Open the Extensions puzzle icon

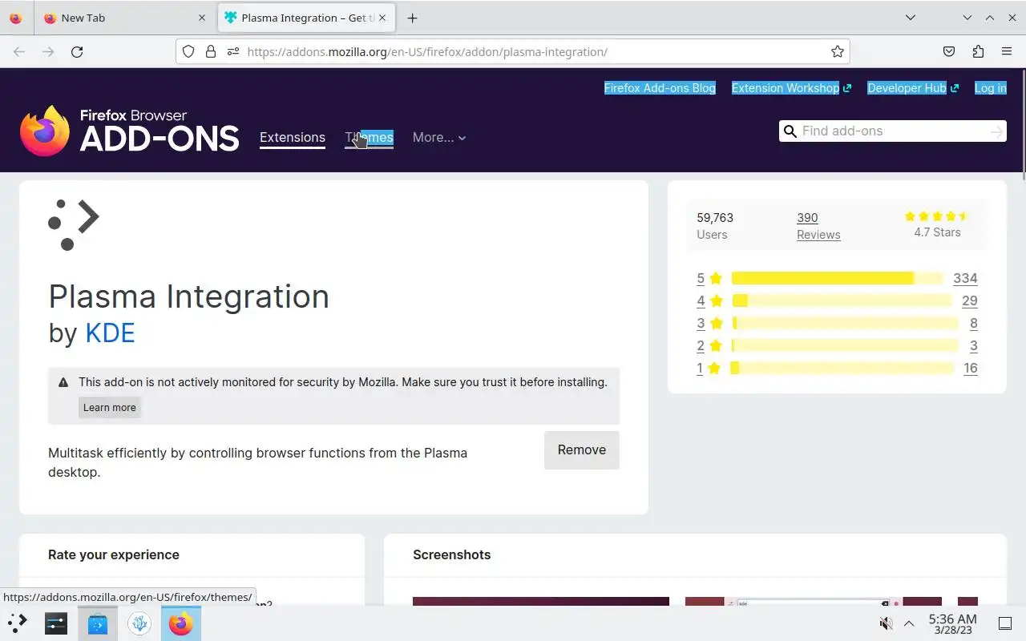point(978,51)
